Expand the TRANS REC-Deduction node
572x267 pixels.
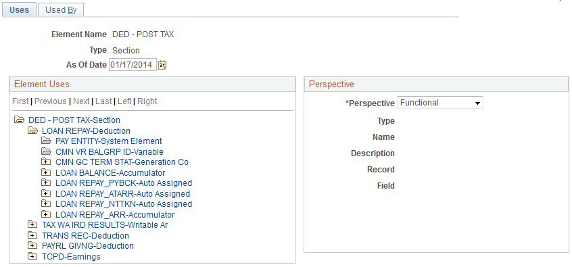pyautogui.click(x=32, y=235)
